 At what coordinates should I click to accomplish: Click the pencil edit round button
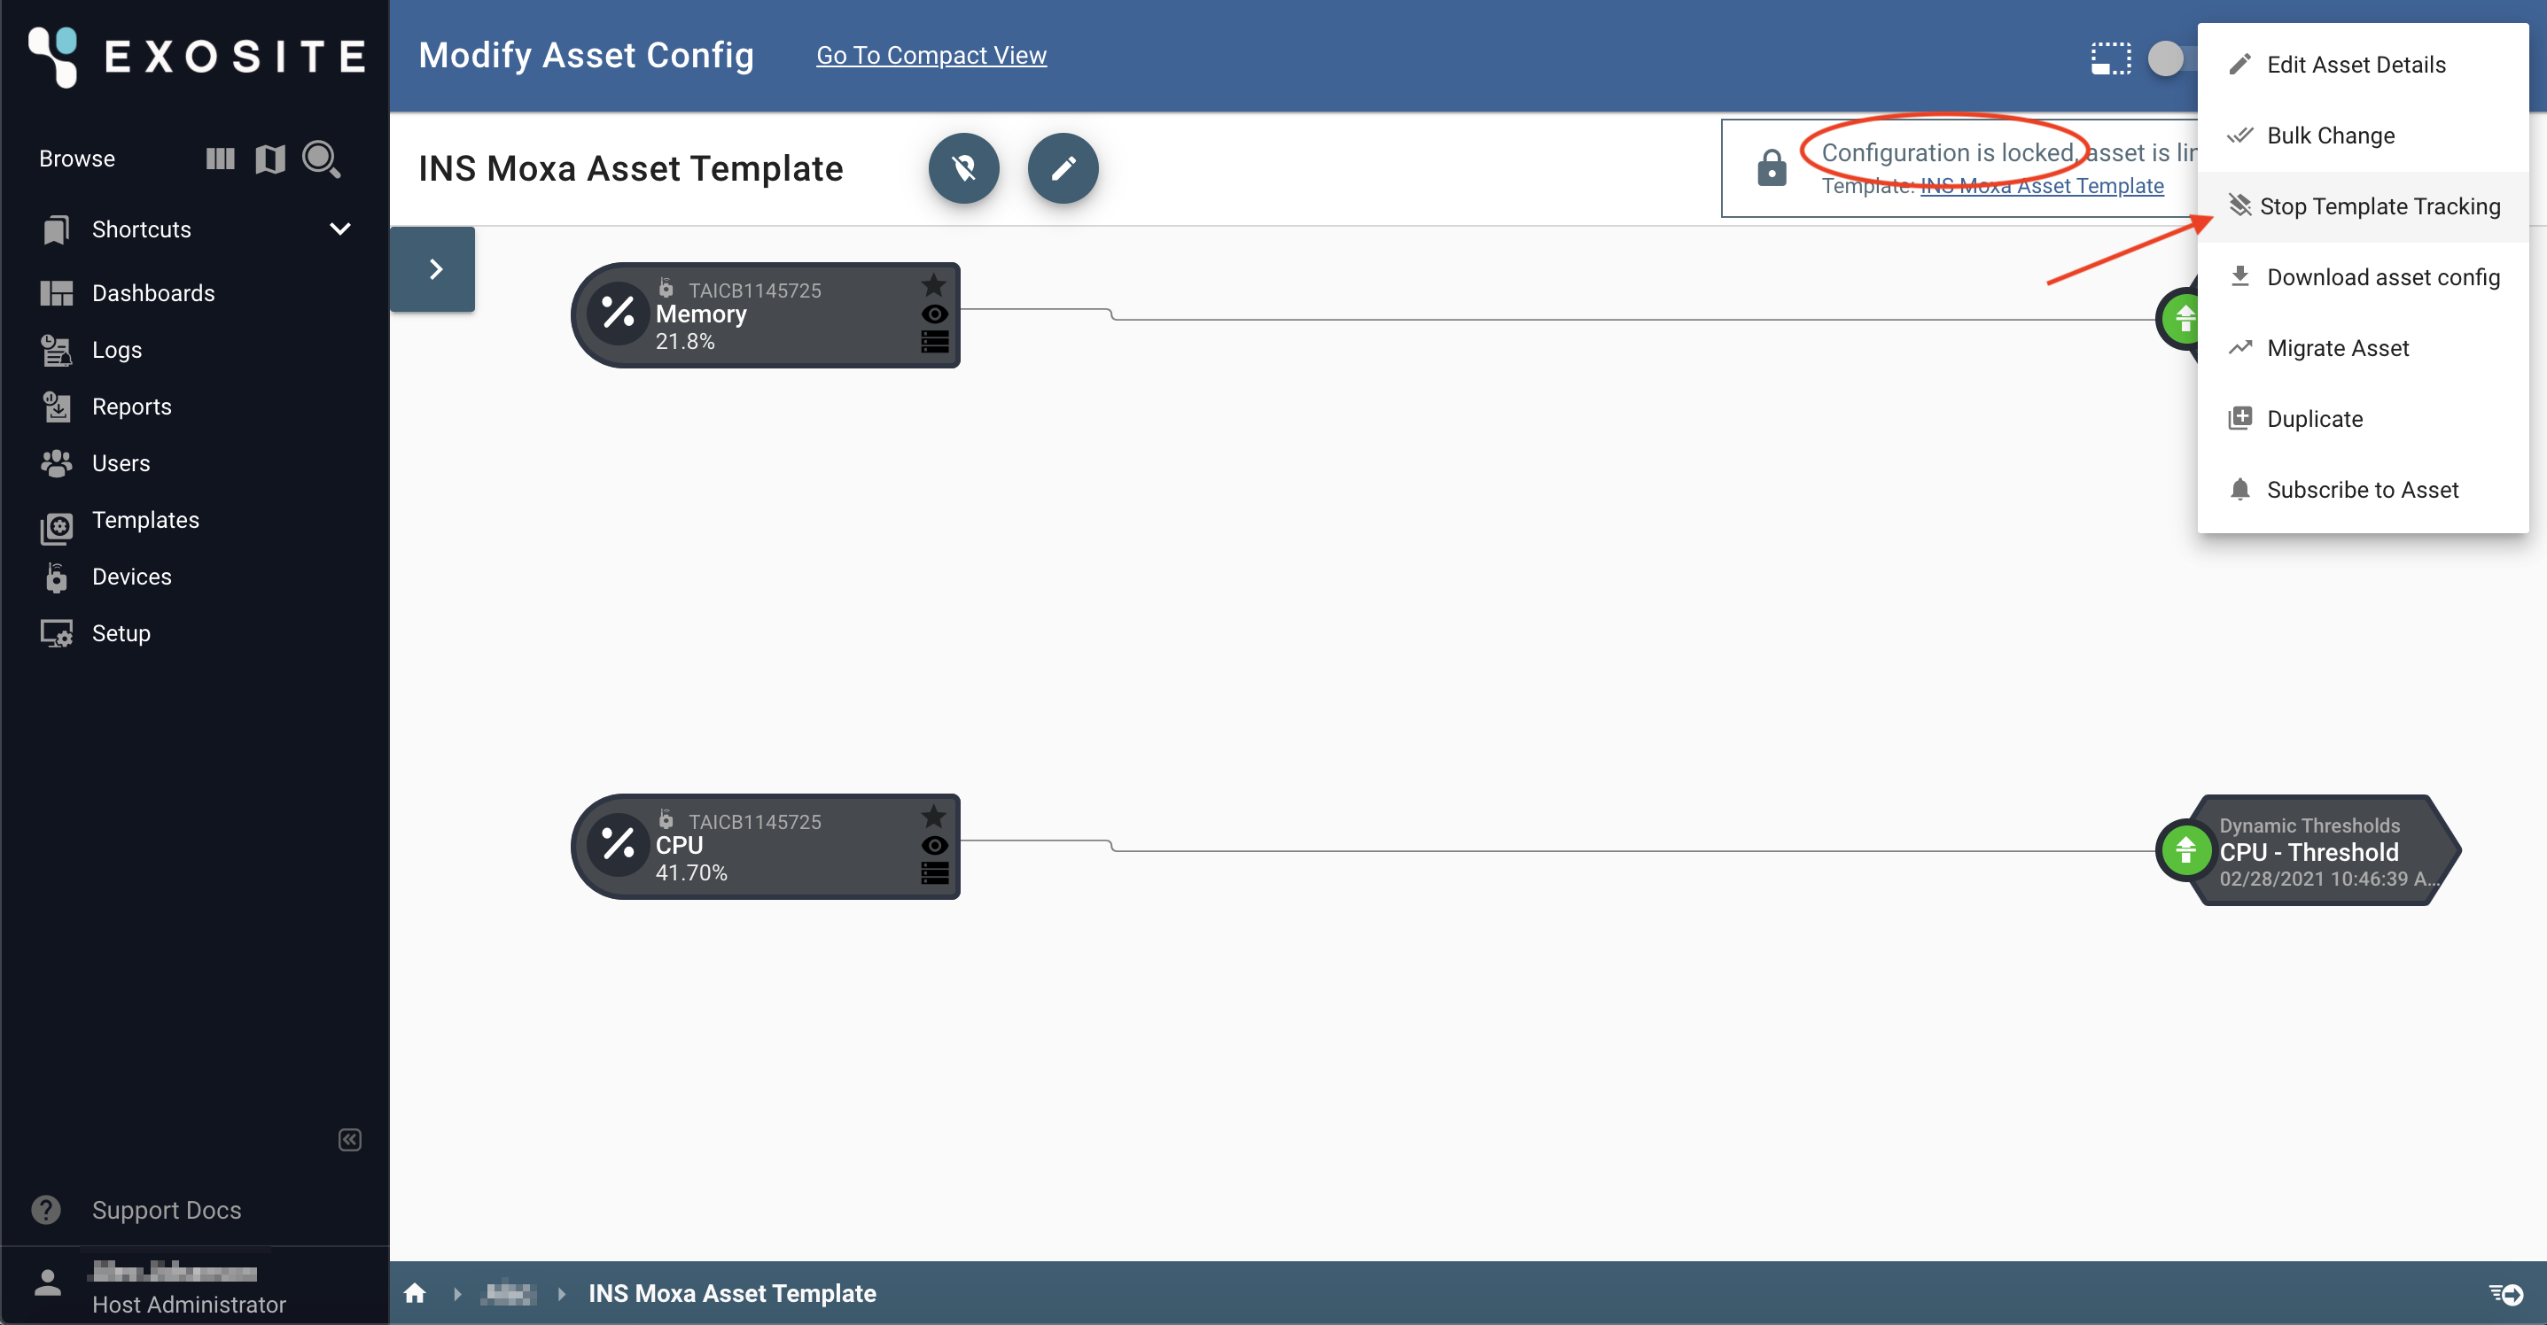pos(1063,169)
